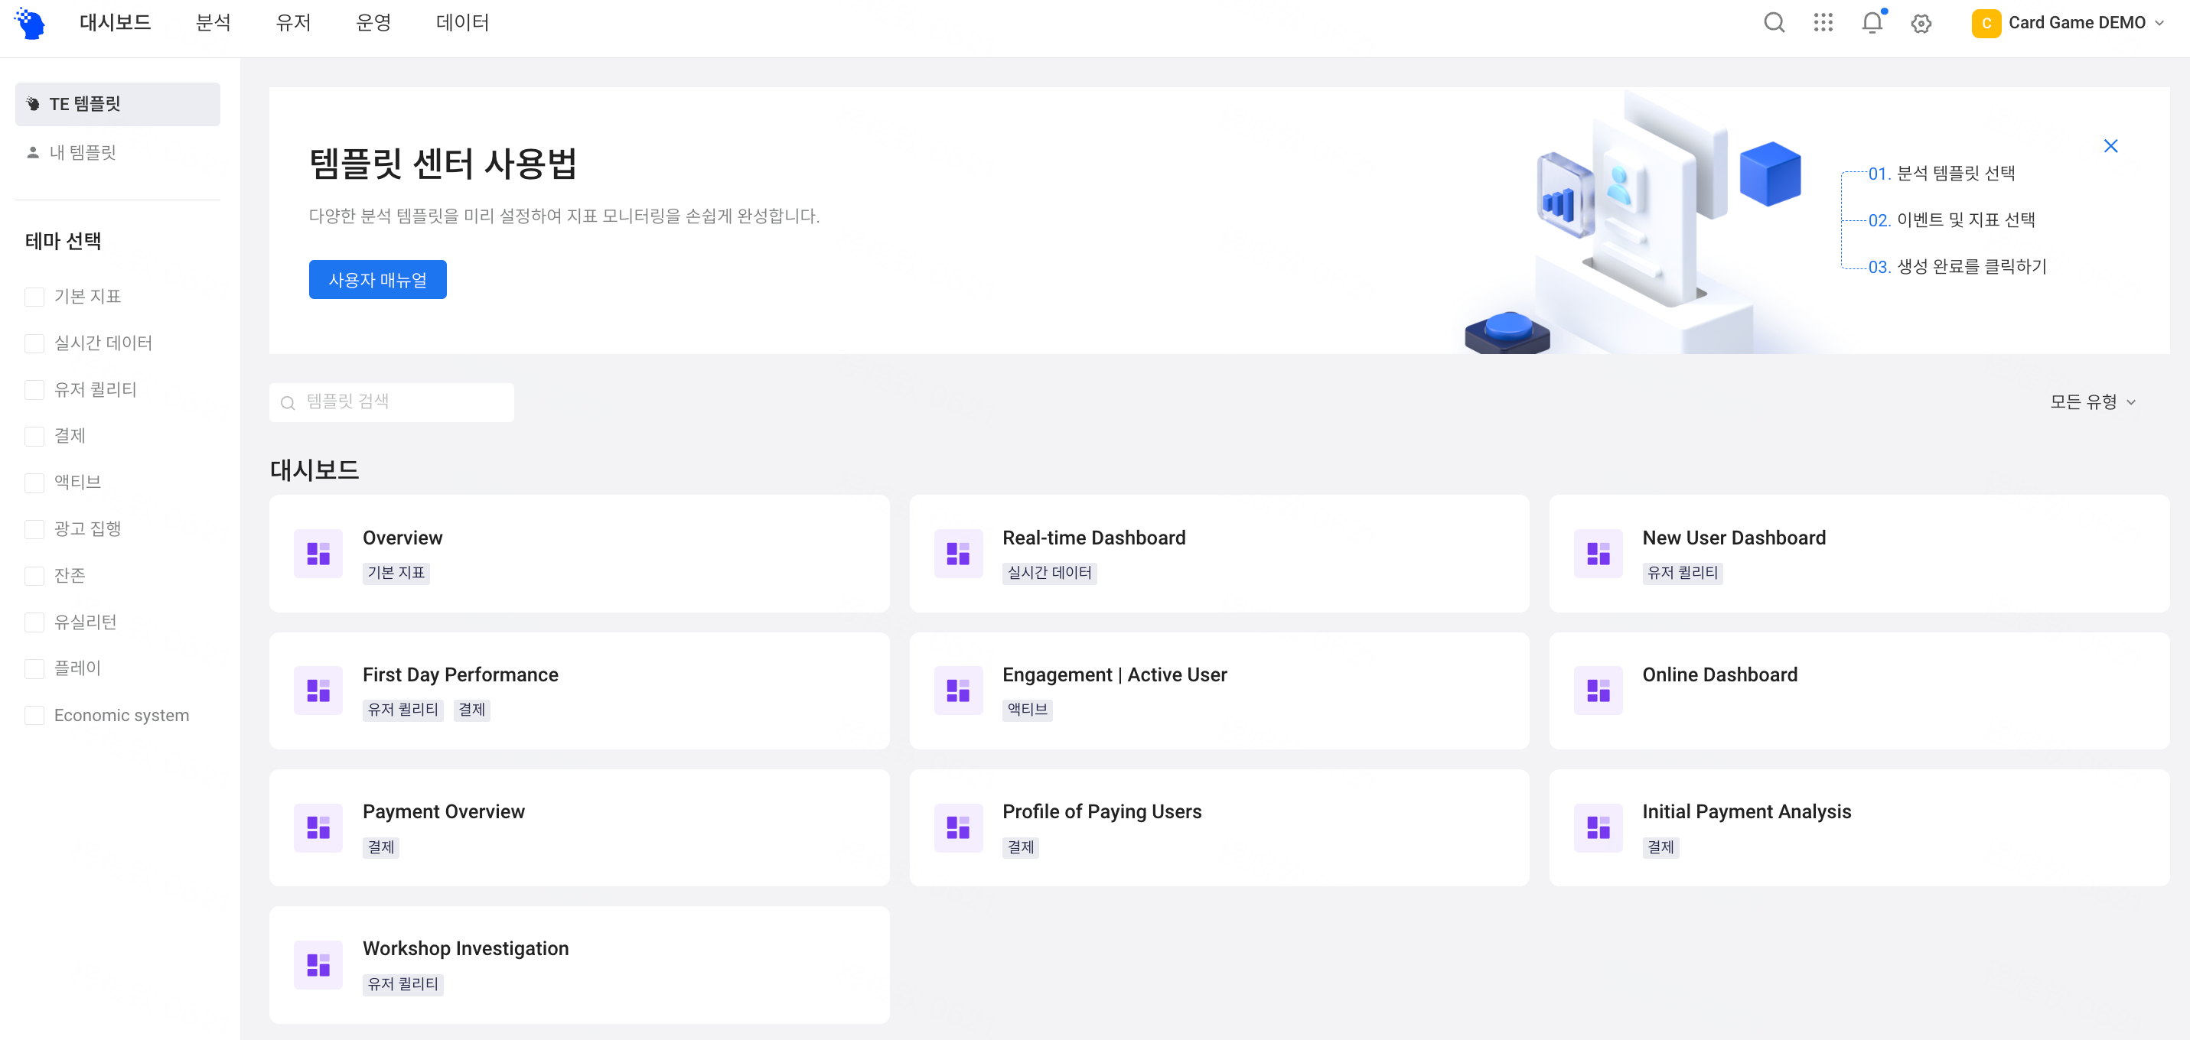Image resolution: width=2190 pixels, height=1040 pixels.
Task: Click the Initial Payment Analysis template icon
Action: pos(1599,827)
